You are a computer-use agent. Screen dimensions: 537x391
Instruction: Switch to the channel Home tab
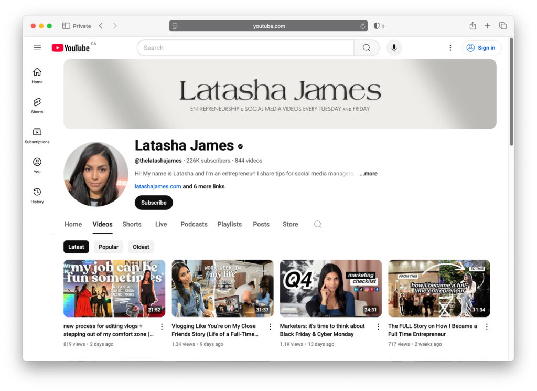(73, 224)
